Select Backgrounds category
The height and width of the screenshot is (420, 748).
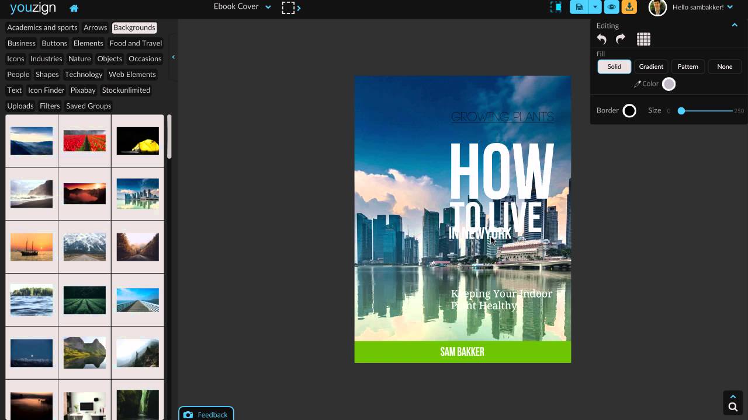click(134, 27)
